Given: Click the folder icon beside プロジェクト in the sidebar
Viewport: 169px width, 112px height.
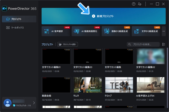Looking at the screenshot, I should [8, 19].
